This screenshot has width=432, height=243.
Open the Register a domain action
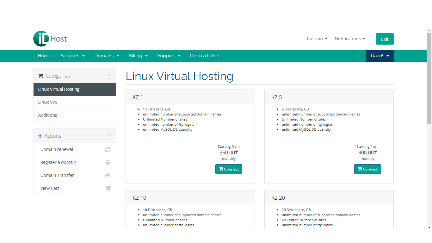[75, 162]
